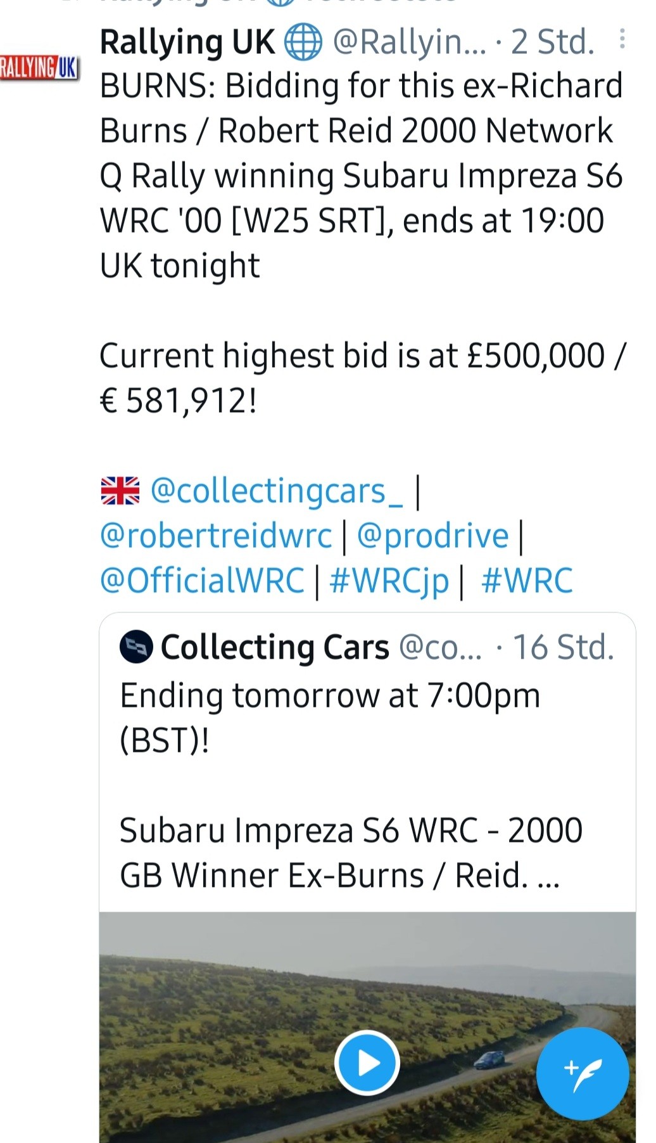This screenshot has width=656, height=1143.
Task: Tap the Rallying UK display name
Action: click(x=187, y=42)
